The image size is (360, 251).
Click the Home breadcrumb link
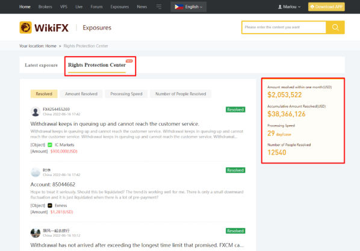tap(51, 46)
